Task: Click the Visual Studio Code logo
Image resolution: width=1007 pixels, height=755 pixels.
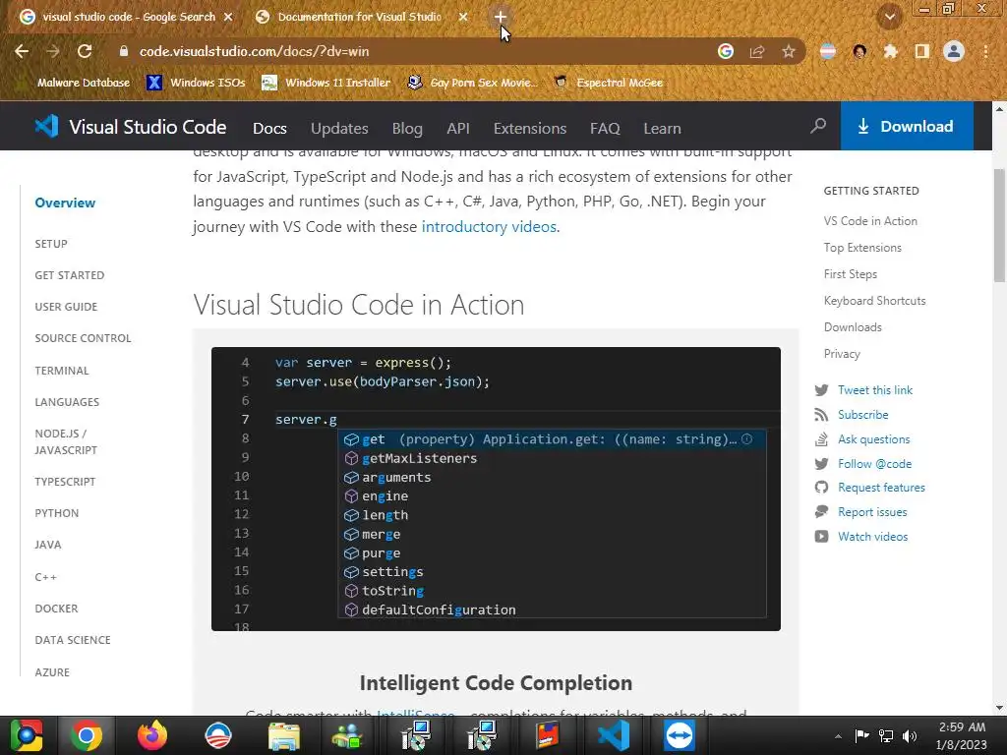Action: pos(46,127)
